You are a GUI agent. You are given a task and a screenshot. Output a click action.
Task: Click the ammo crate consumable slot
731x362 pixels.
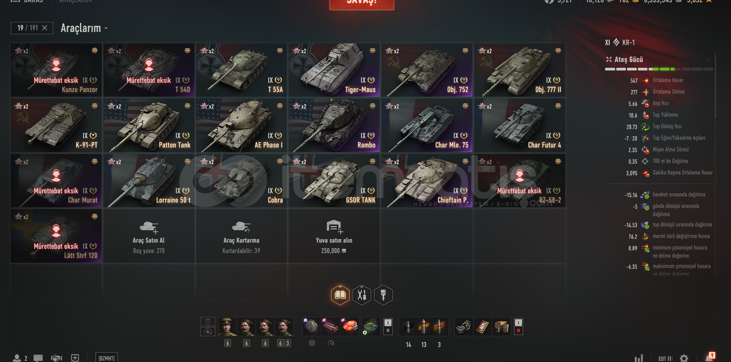coord(501,327)
